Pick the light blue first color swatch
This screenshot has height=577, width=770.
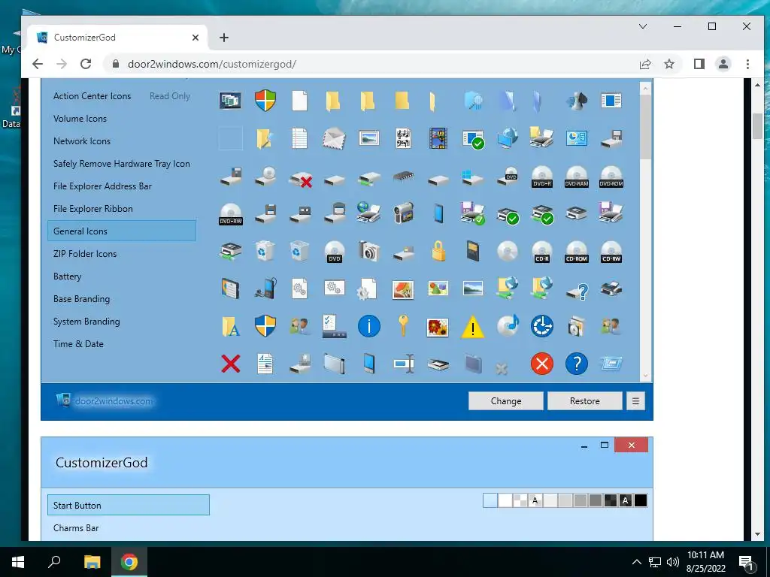(490, 501)
